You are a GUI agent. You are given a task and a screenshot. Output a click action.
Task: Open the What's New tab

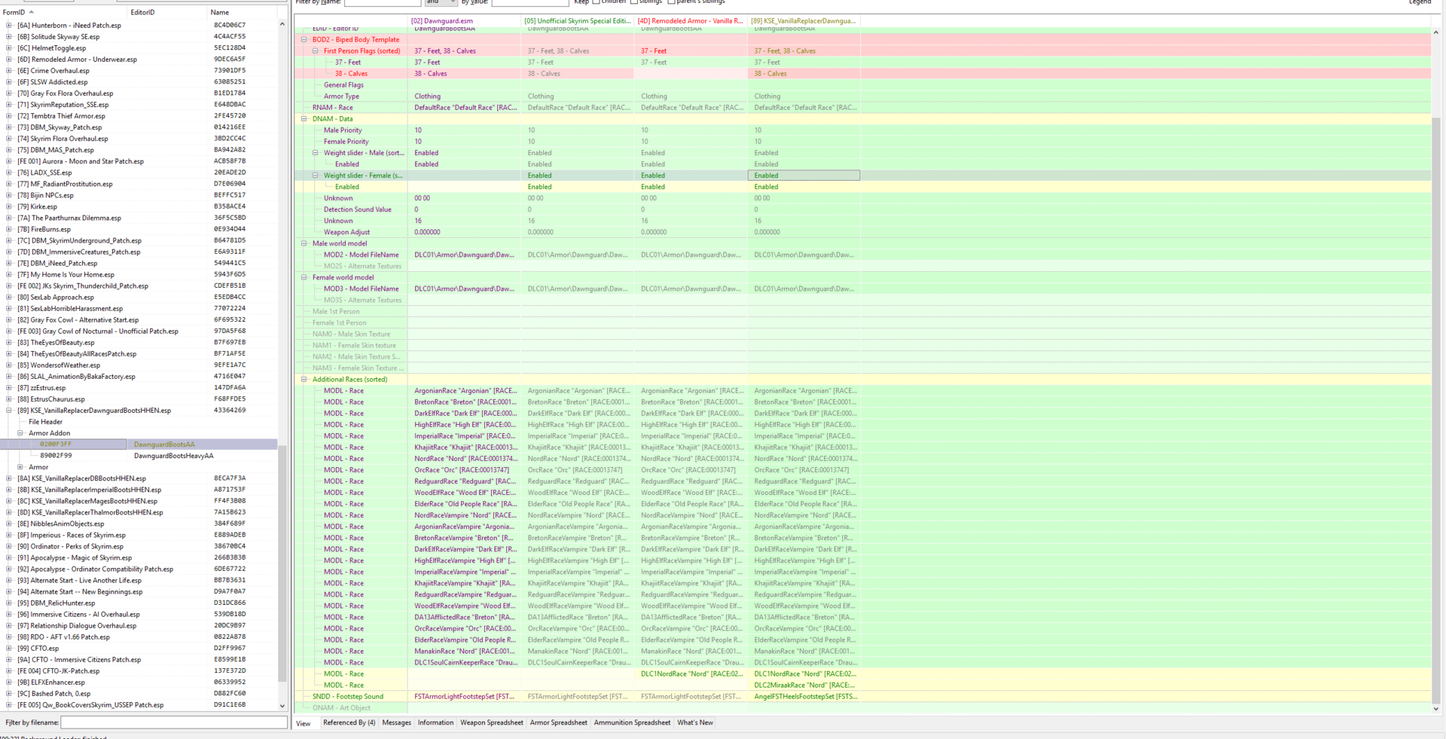[695, 722]
